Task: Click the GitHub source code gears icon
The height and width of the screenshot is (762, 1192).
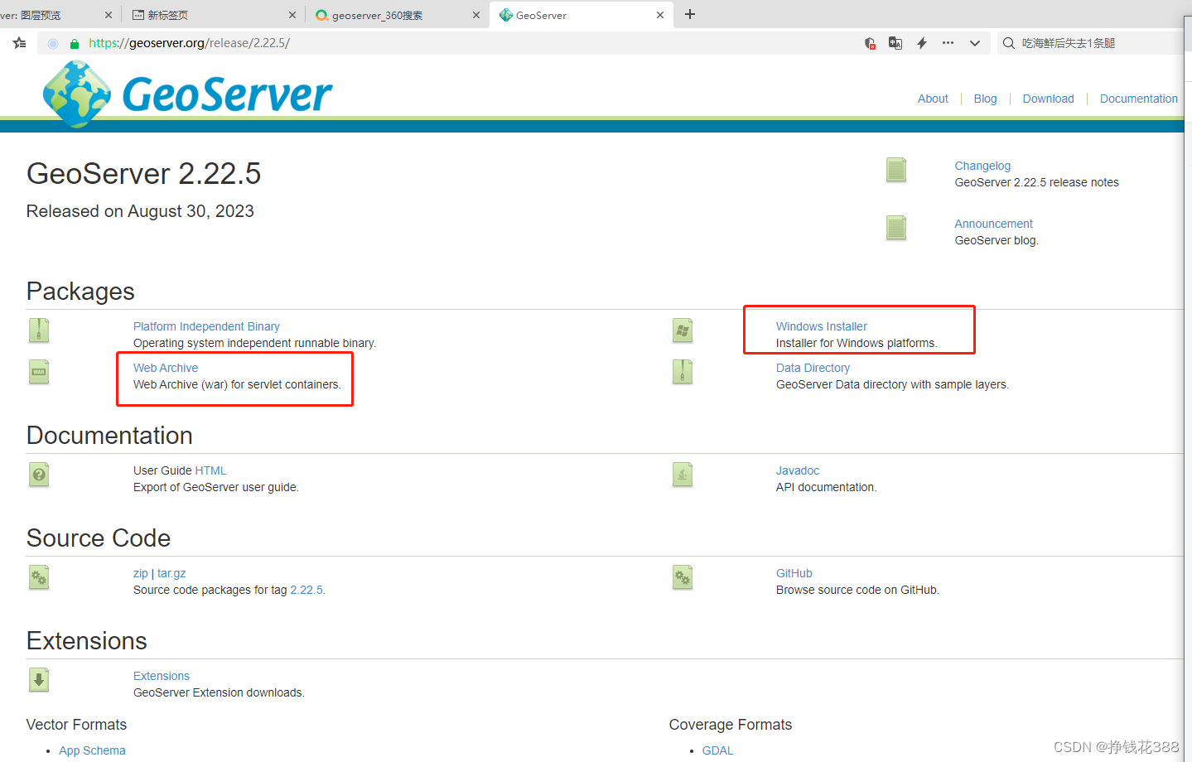Action: click(x=682, y=576)
